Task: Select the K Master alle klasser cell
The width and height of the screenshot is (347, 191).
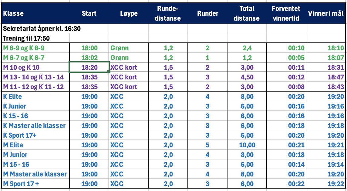Action: pos(34,126)
